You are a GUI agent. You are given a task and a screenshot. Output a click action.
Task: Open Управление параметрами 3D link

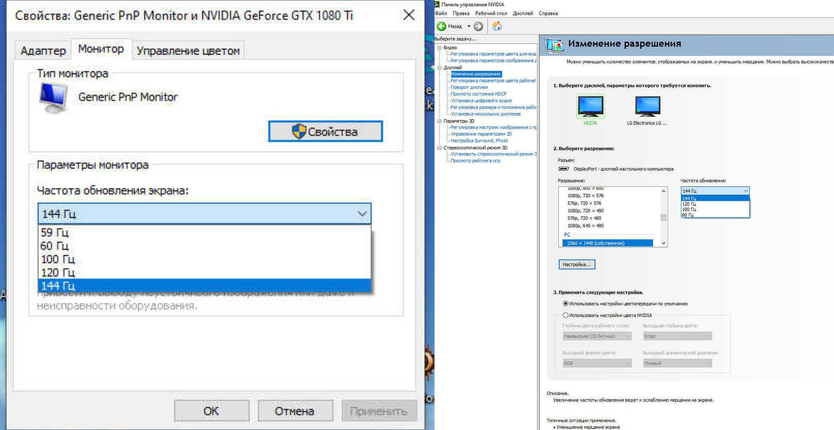pos(481,134)
